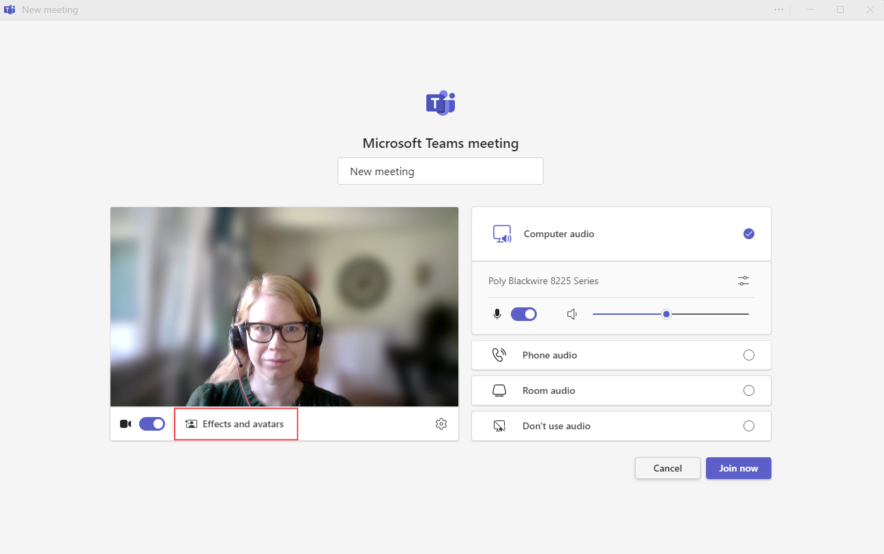The width and height of the screenshot is (884, 554).
Task: Click the Phone audio handset icon
Action: click(x=499, y=355)
